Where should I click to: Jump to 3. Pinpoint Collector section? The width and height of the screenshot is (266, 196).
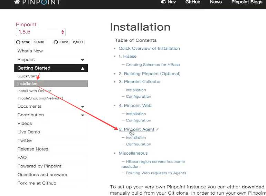coord(140,82)
